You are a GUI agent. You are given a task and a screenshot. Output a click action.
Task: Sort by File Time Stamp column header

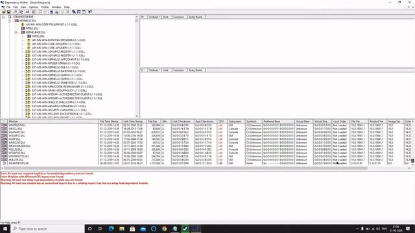110,122
